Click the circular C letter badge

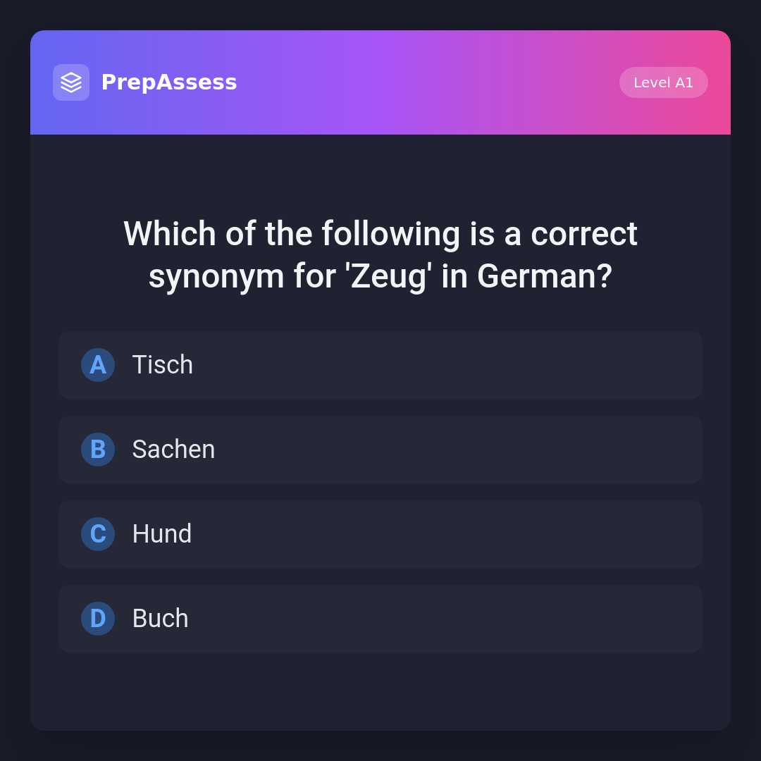click(98, 534)
